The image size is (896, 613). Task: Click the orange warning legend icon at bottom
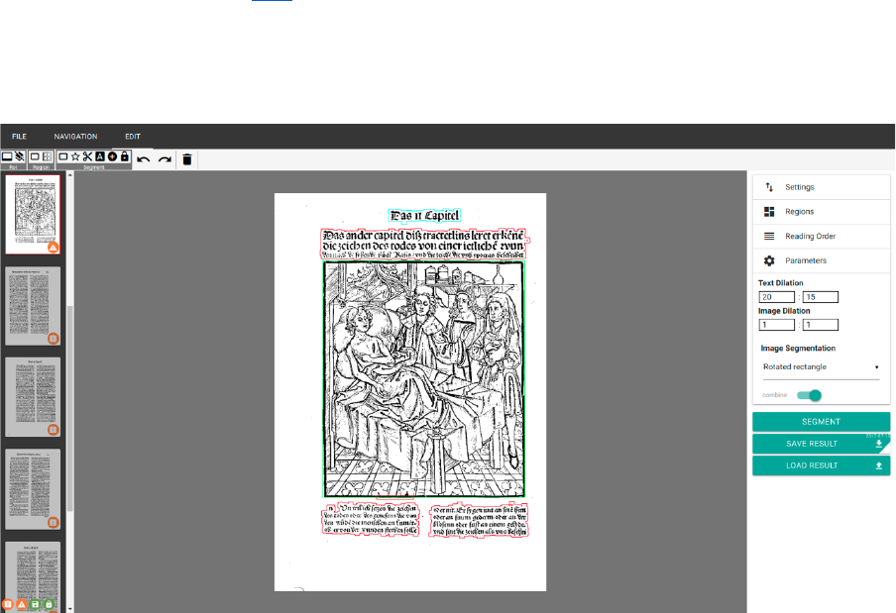[x=22, y=604]
